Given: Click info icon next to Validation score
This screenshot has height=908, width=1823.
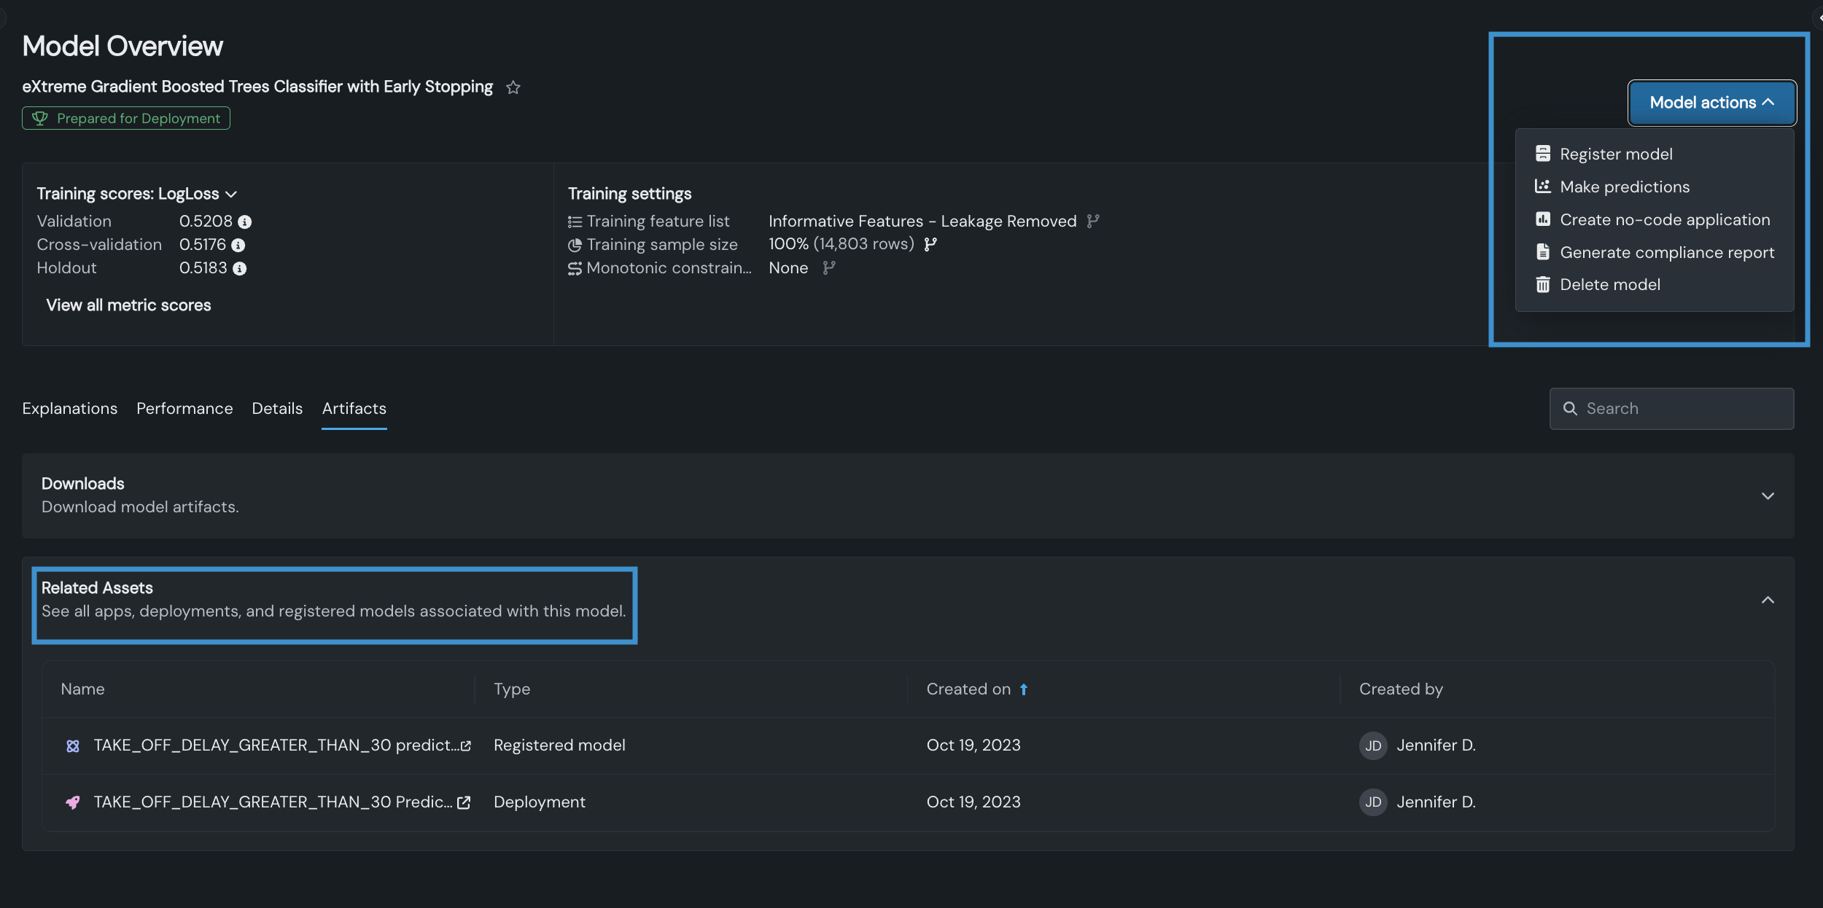Looking at the screenshot, I should (245, 222).
